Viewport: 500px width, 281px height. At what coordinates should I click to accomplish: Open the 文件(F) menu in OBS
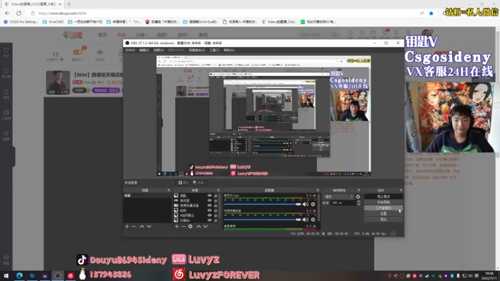tap(130, 51)
